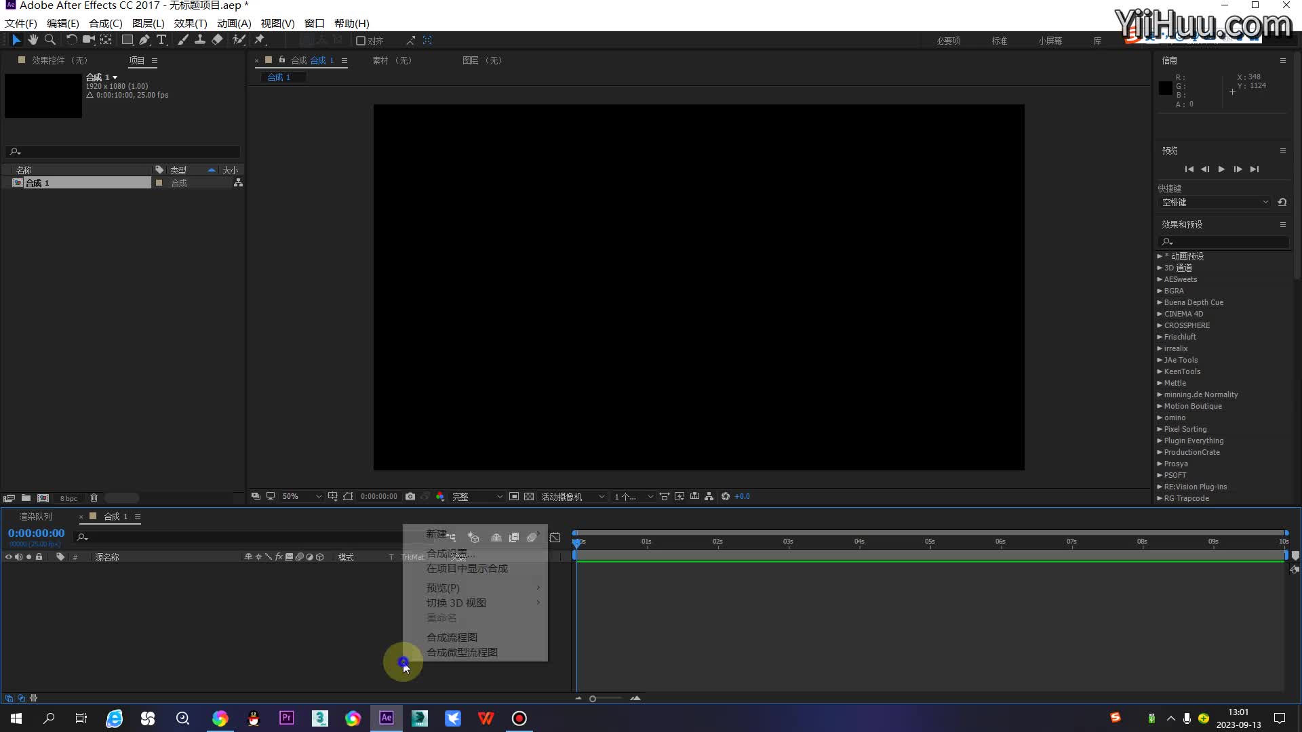Select the Rotation tool
The image size is (1302, 732).
pyautogui.click(x=71, y=40)
